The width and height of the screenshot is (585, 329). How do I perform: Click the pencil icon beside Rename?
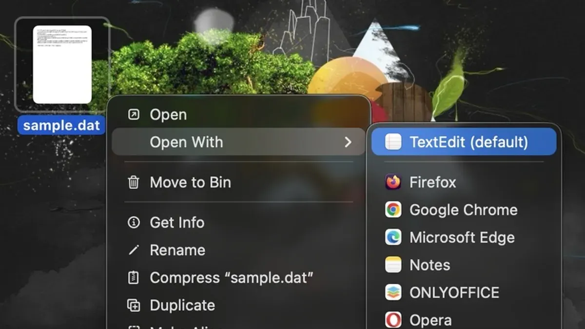[133, 250]
